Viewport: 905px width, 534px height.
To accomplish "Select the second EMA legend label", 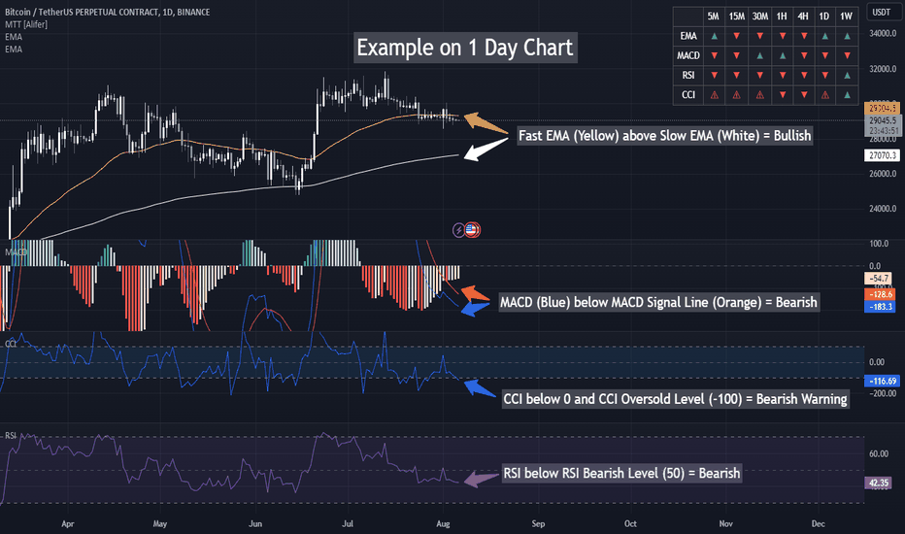I will point(14,50).
